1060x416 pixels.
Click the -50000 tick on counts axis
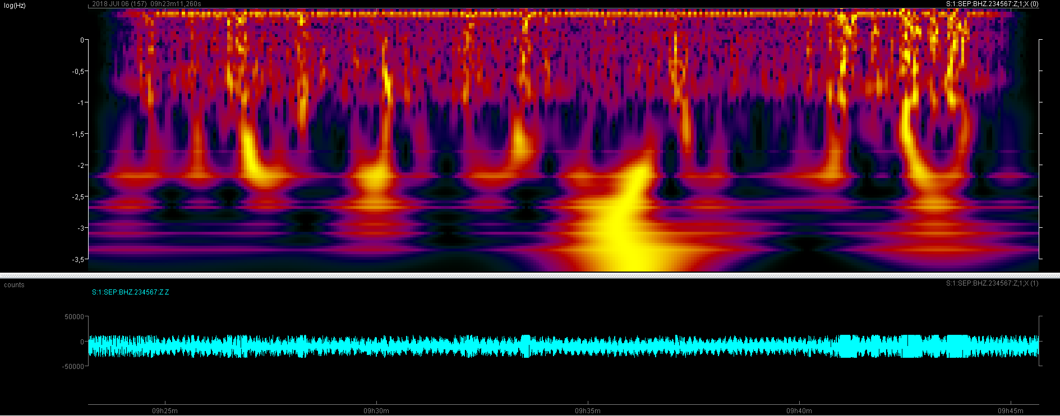[x=73, y=367]
